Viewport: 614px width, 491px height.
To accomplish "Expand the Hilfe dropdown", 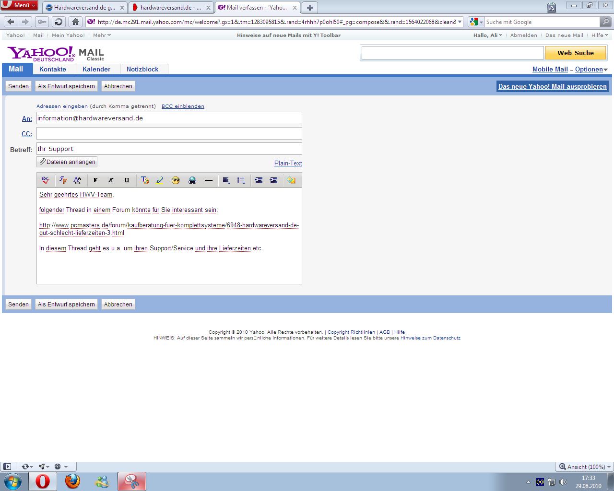I will point(600,35).
